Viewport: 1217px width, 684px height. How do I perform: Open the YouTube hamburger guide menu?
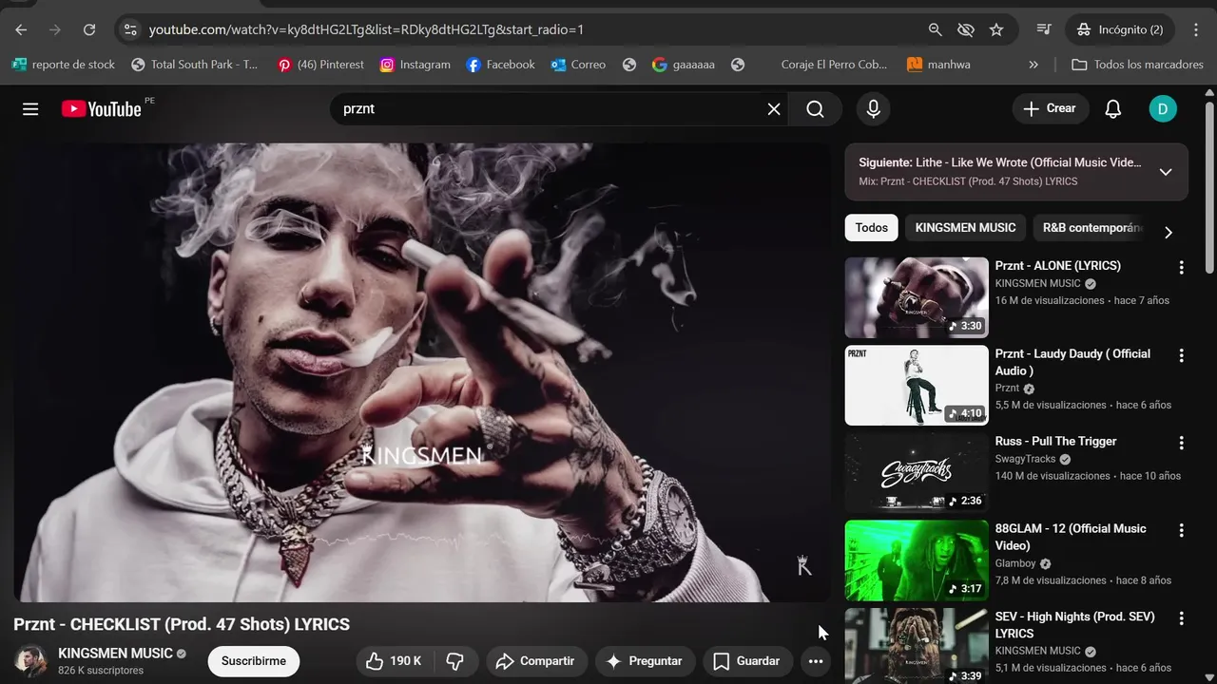pos(30,109)
